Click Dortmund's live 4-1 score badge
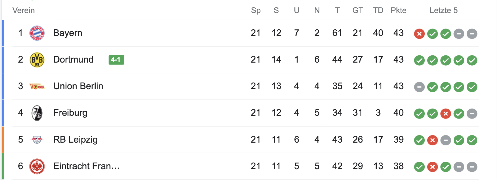The height and width of the screenshot is (180, 497). [116, 60]
